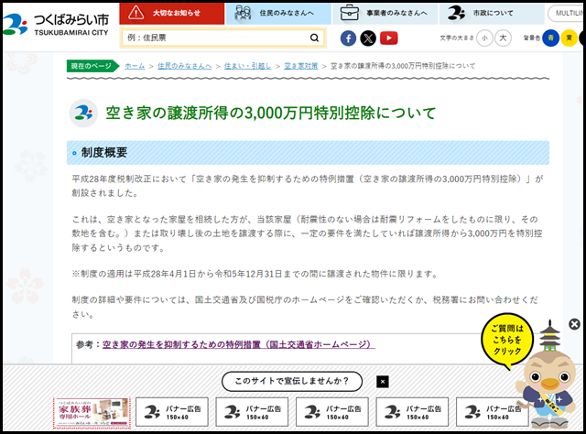
Task: Click the search magnifier icon
Action: (x=314, y=38)
